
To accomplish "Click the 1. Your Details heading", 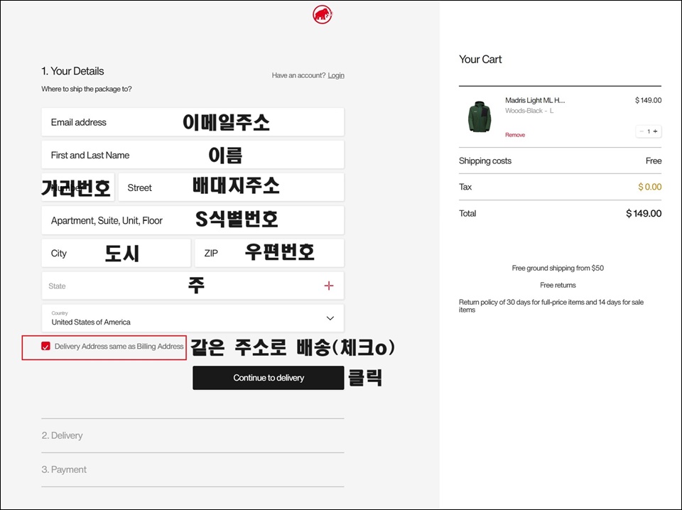I will [72, 71].
